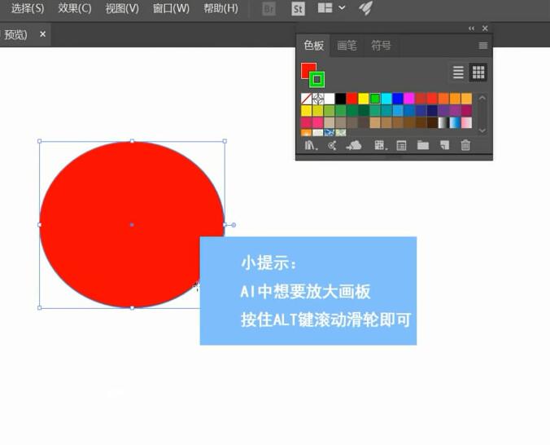Pick the darkest brown swatch

coord(432,123)
